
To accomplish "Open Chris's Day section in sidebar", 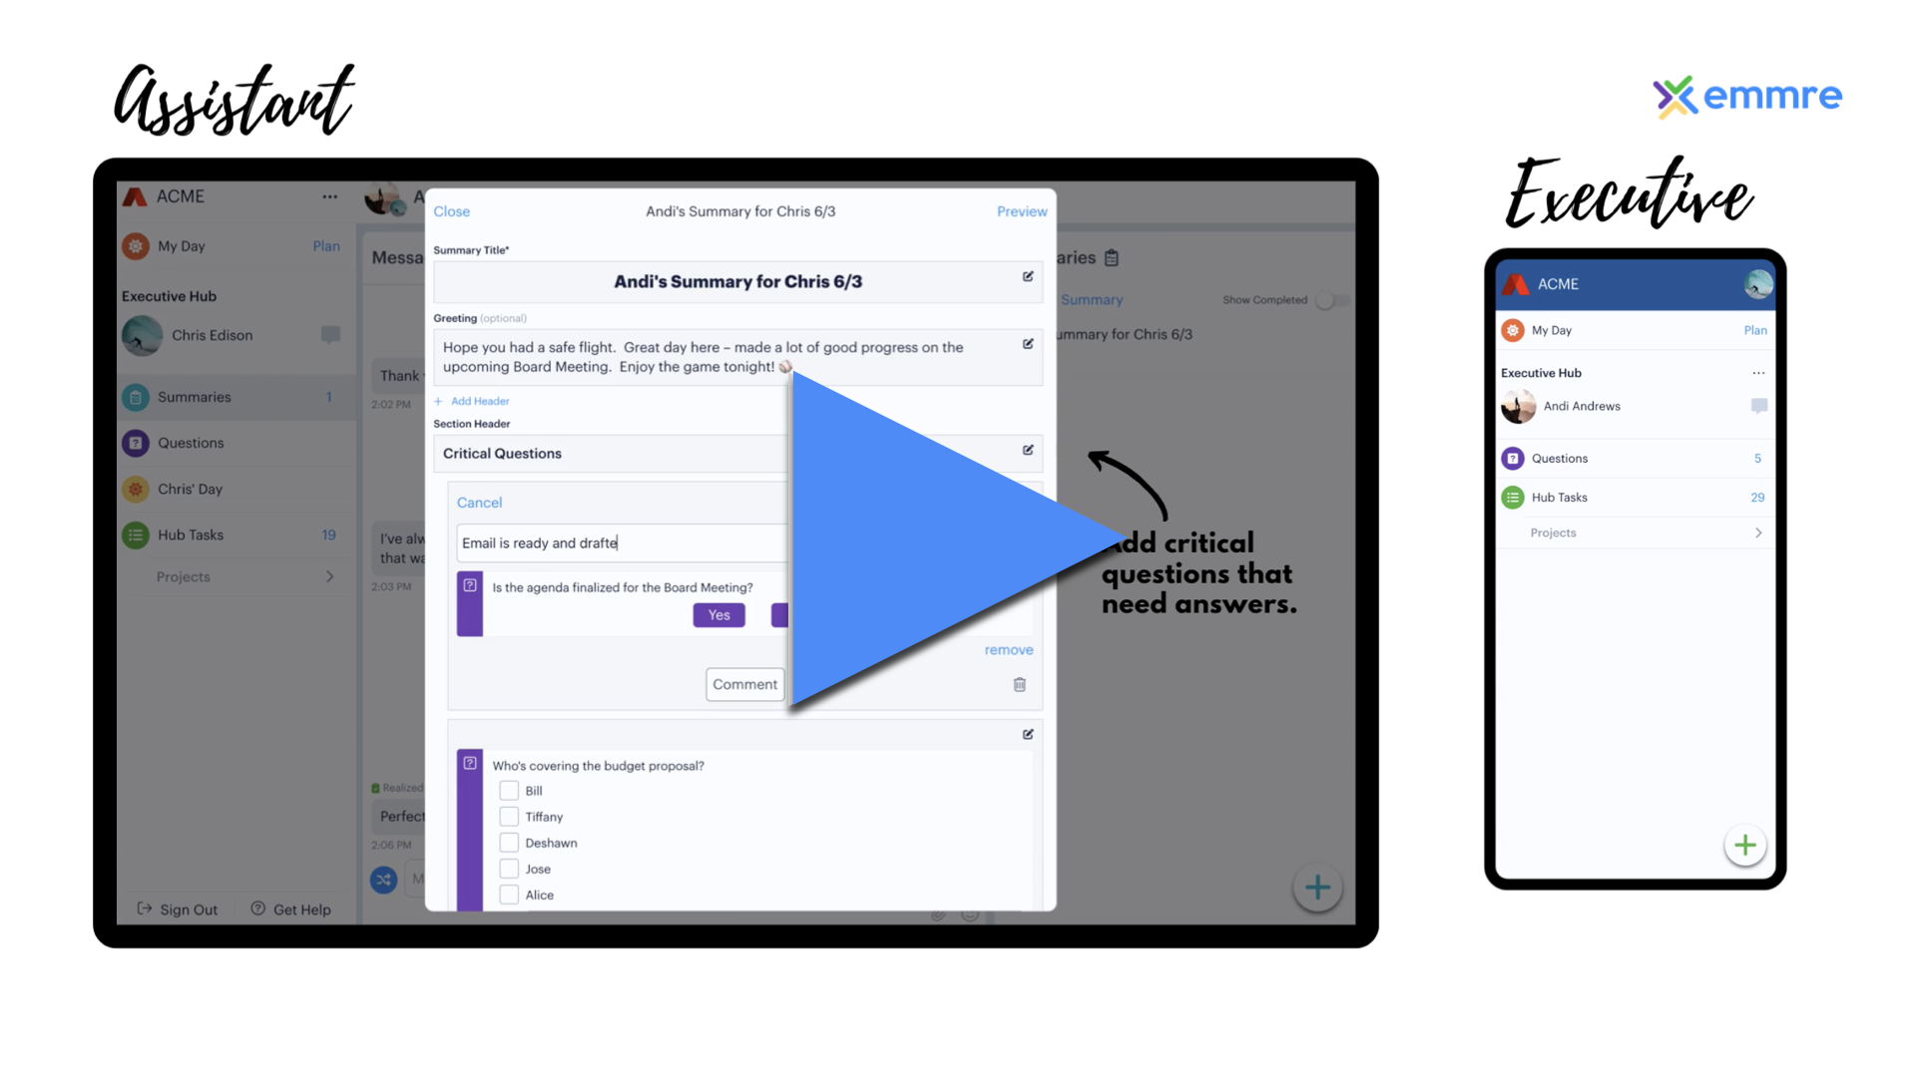I will click(x=191, y=487).
